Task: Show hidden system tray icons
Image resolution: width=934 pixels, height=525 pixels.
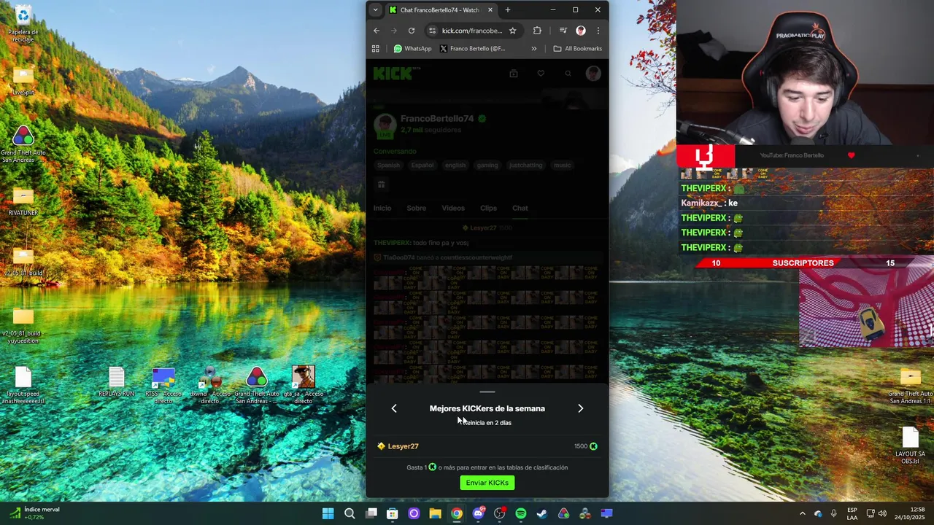Action: pos(803,513)
